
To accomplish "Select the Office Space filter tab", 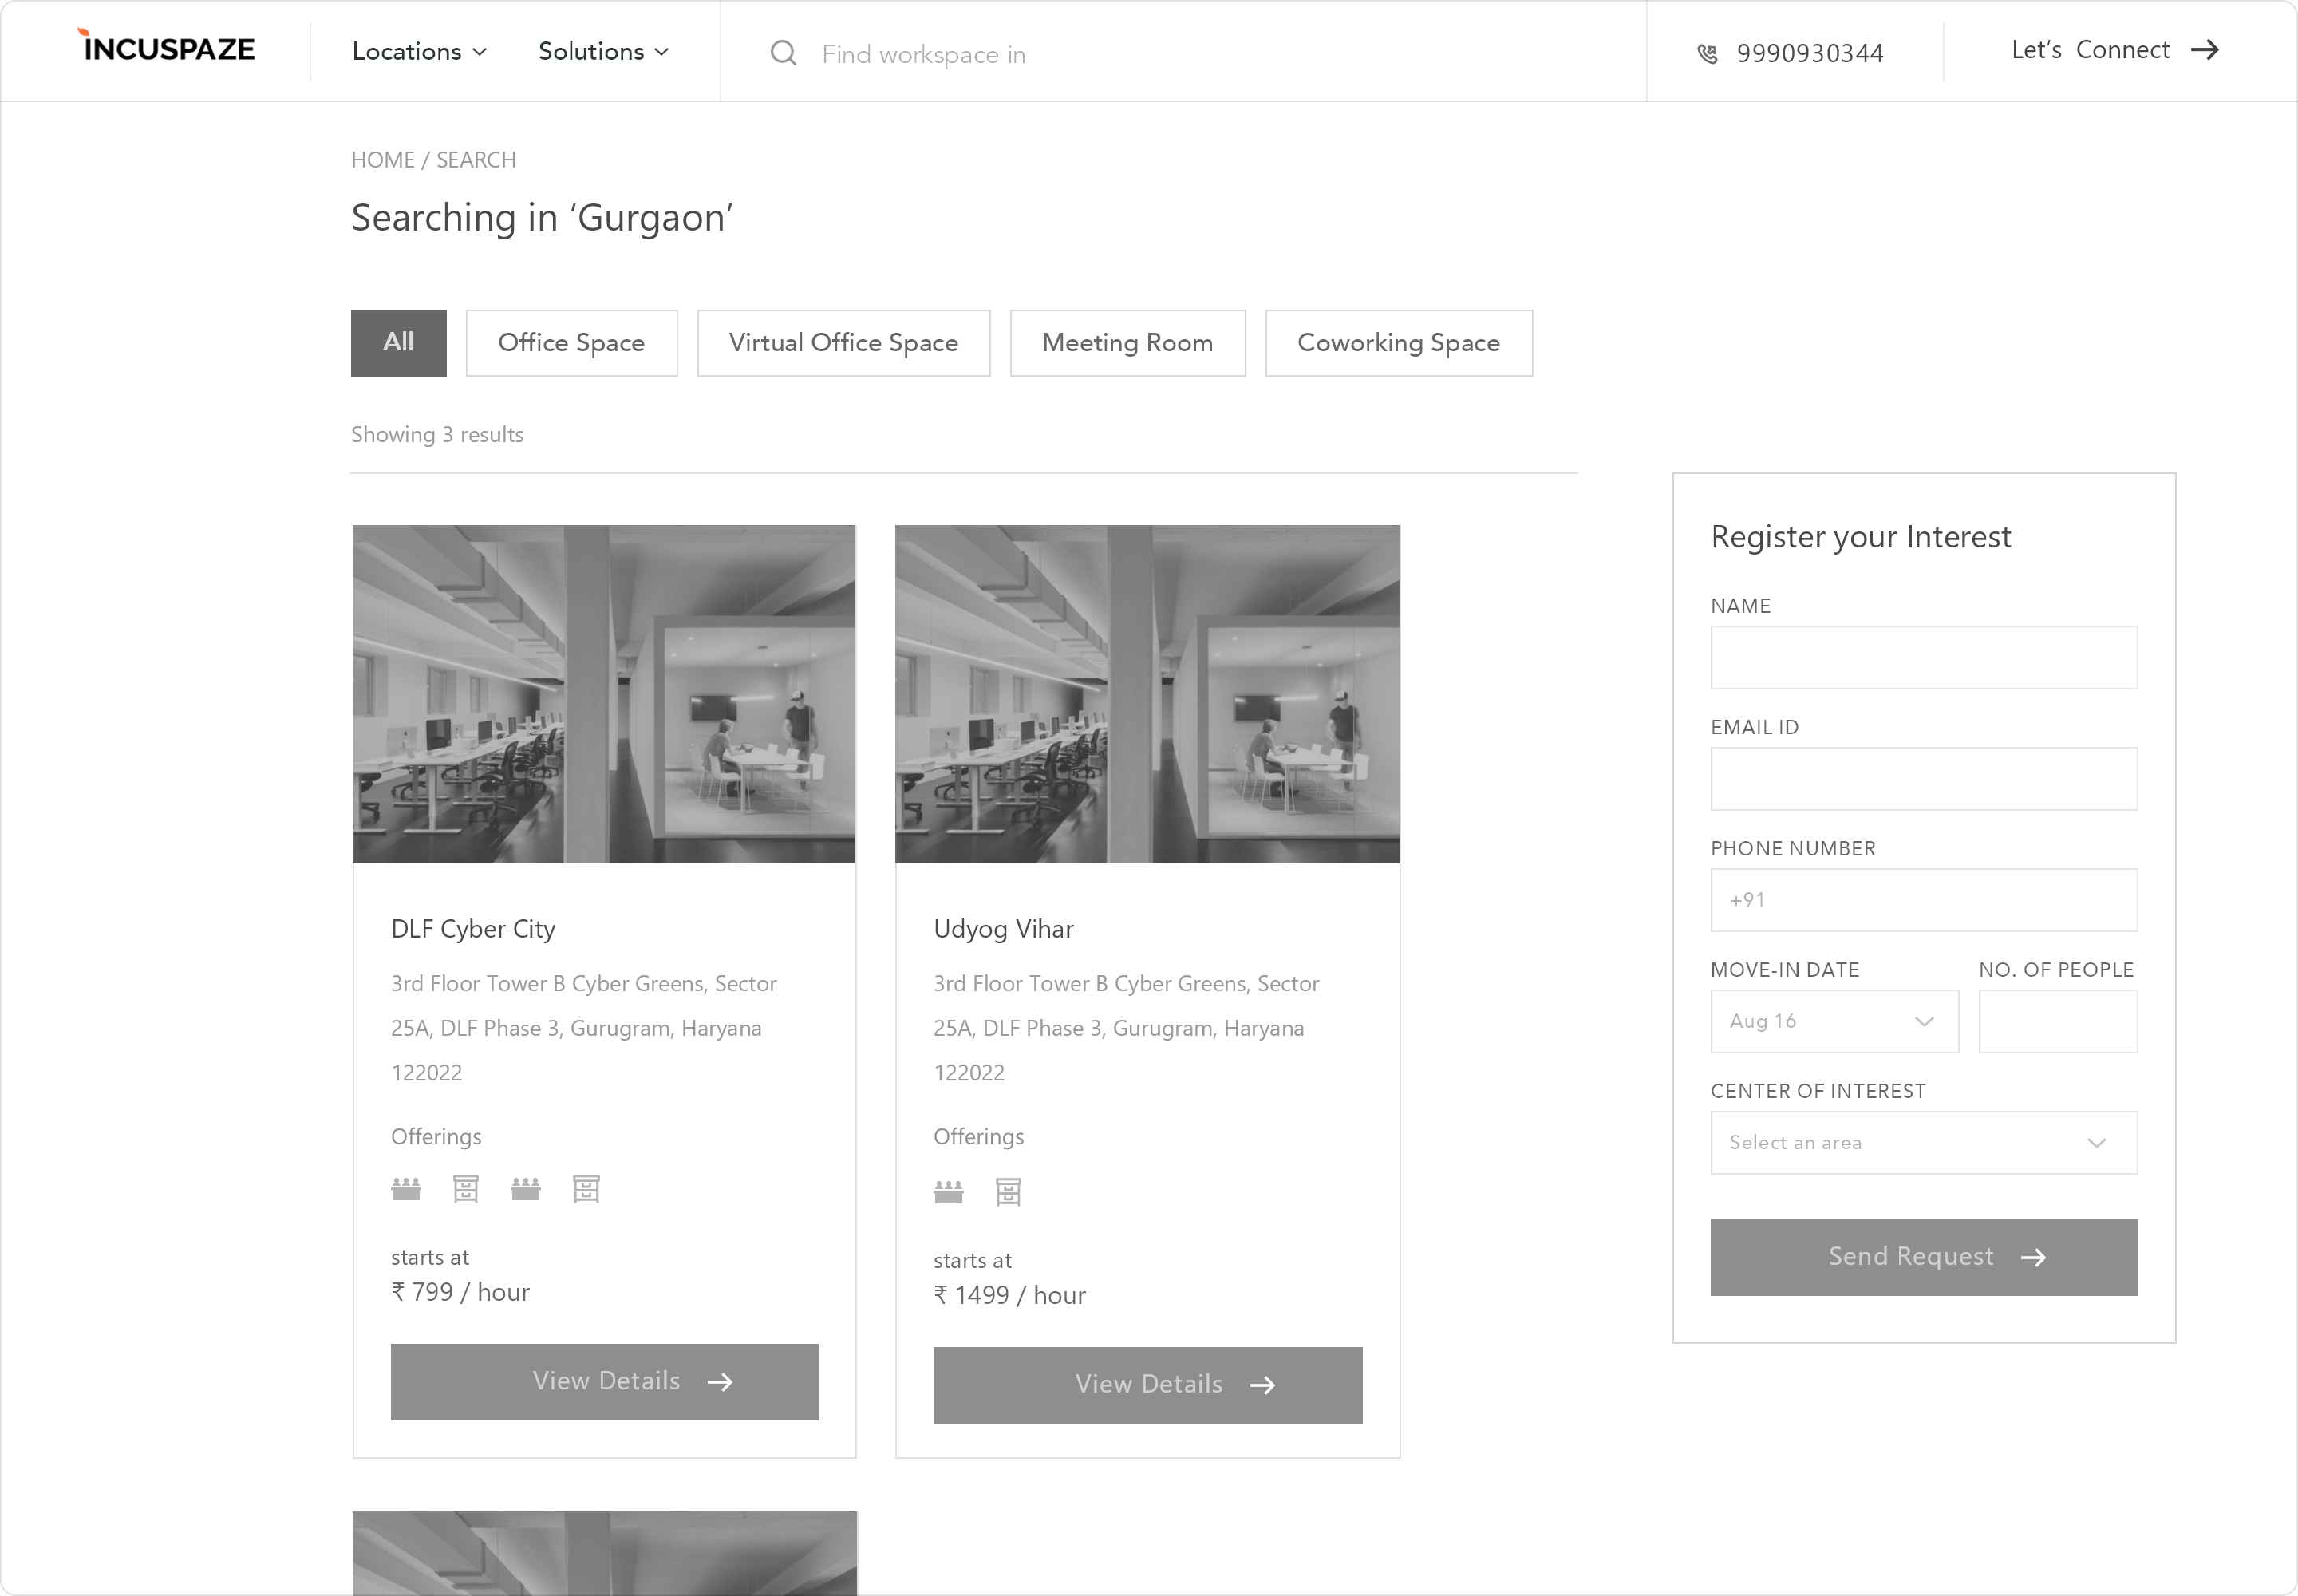I will click(571, 343).
